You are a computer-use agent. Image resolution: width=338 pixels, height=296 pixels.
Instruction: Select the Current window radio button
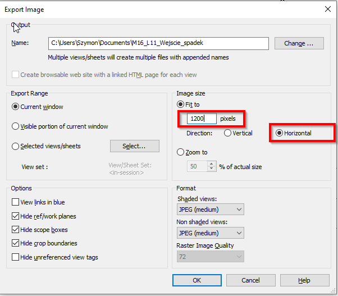coord(16,107)
